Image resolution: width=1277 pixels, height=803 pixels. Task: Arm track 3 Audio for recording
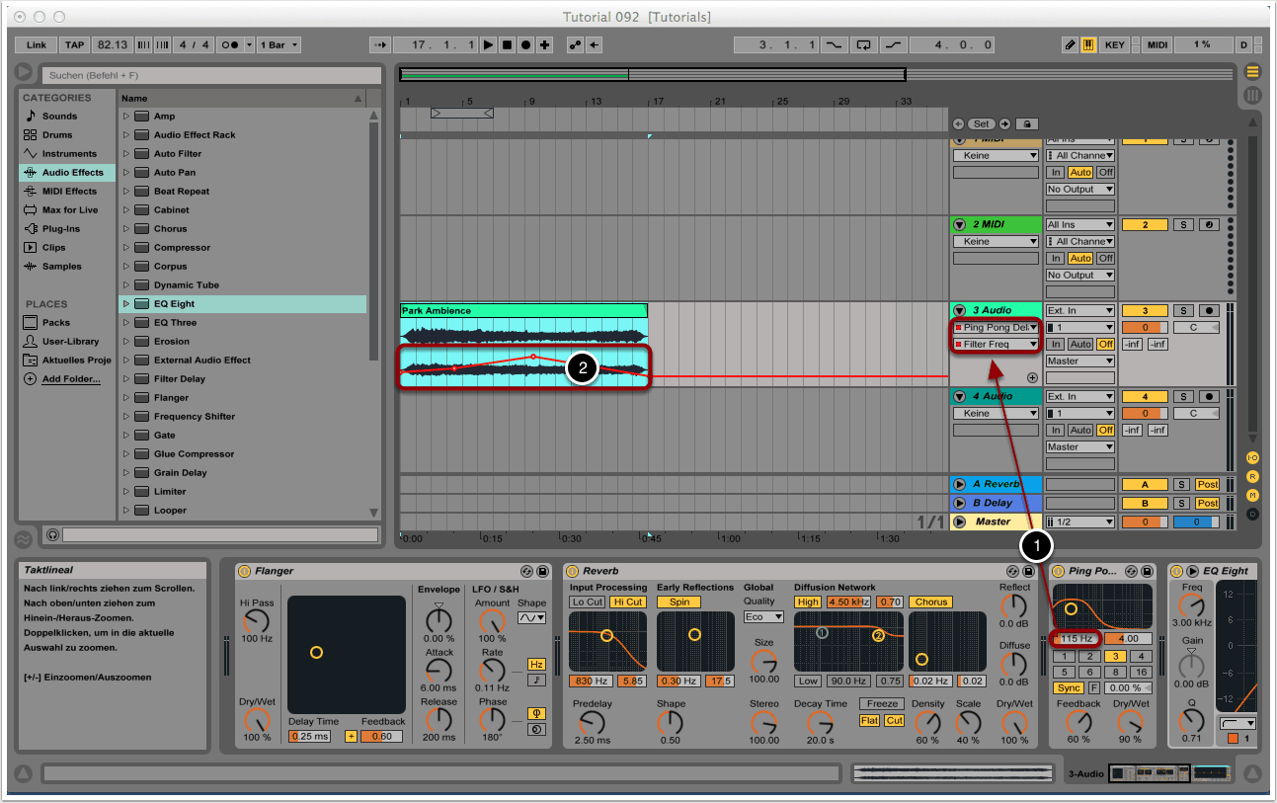point(1210,311)
